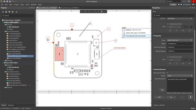The width and height of the screenshot is (196, 110).
Task: Click the Add button
Action: [x=159, y=97]
